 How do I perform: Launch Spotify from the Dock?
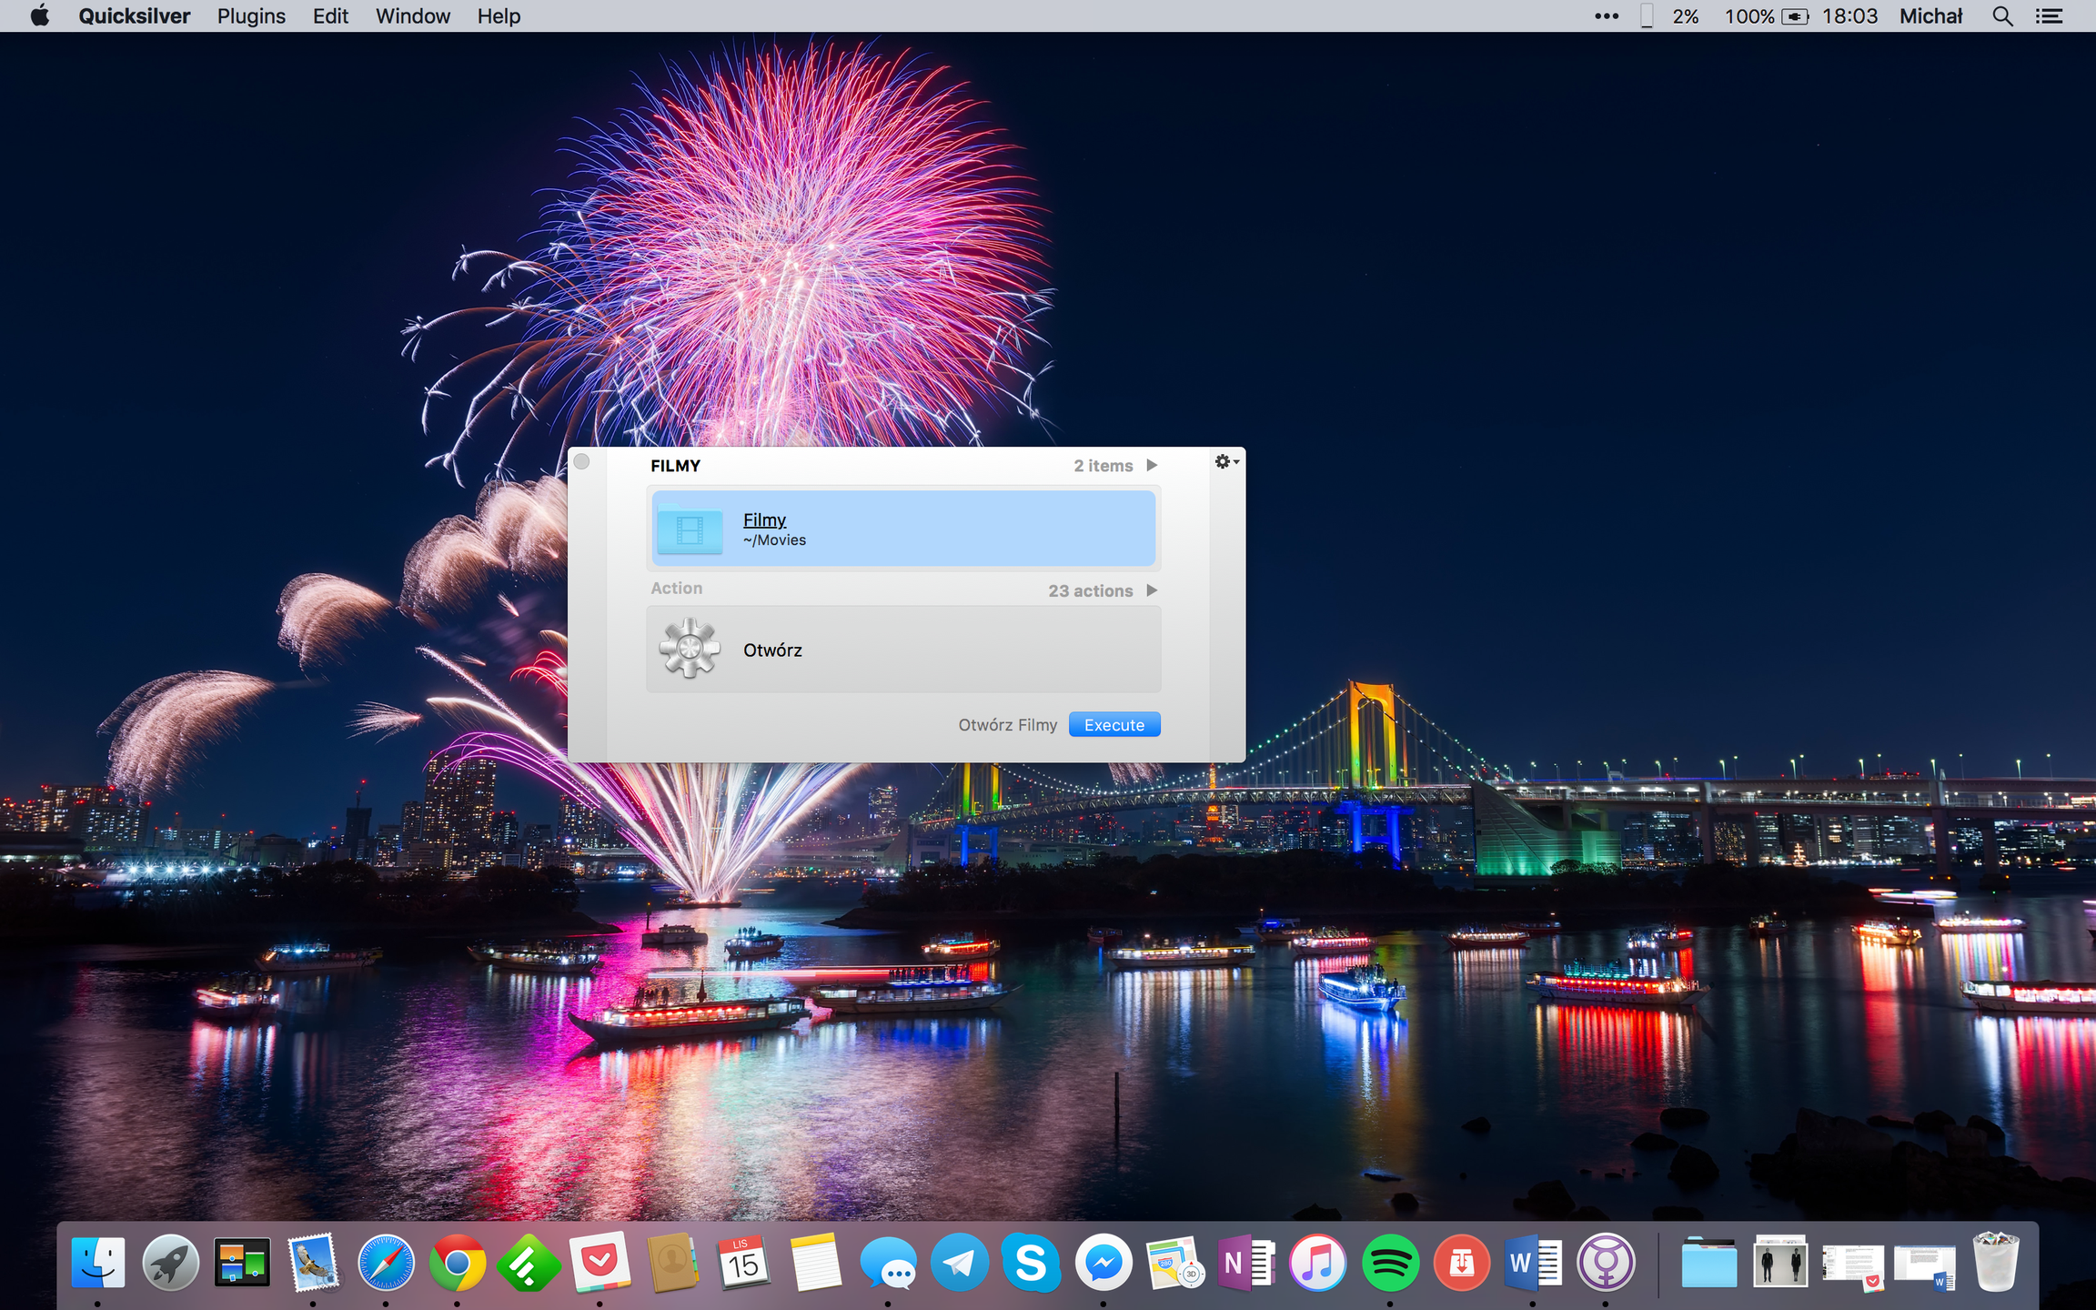coord(1389,1263)
